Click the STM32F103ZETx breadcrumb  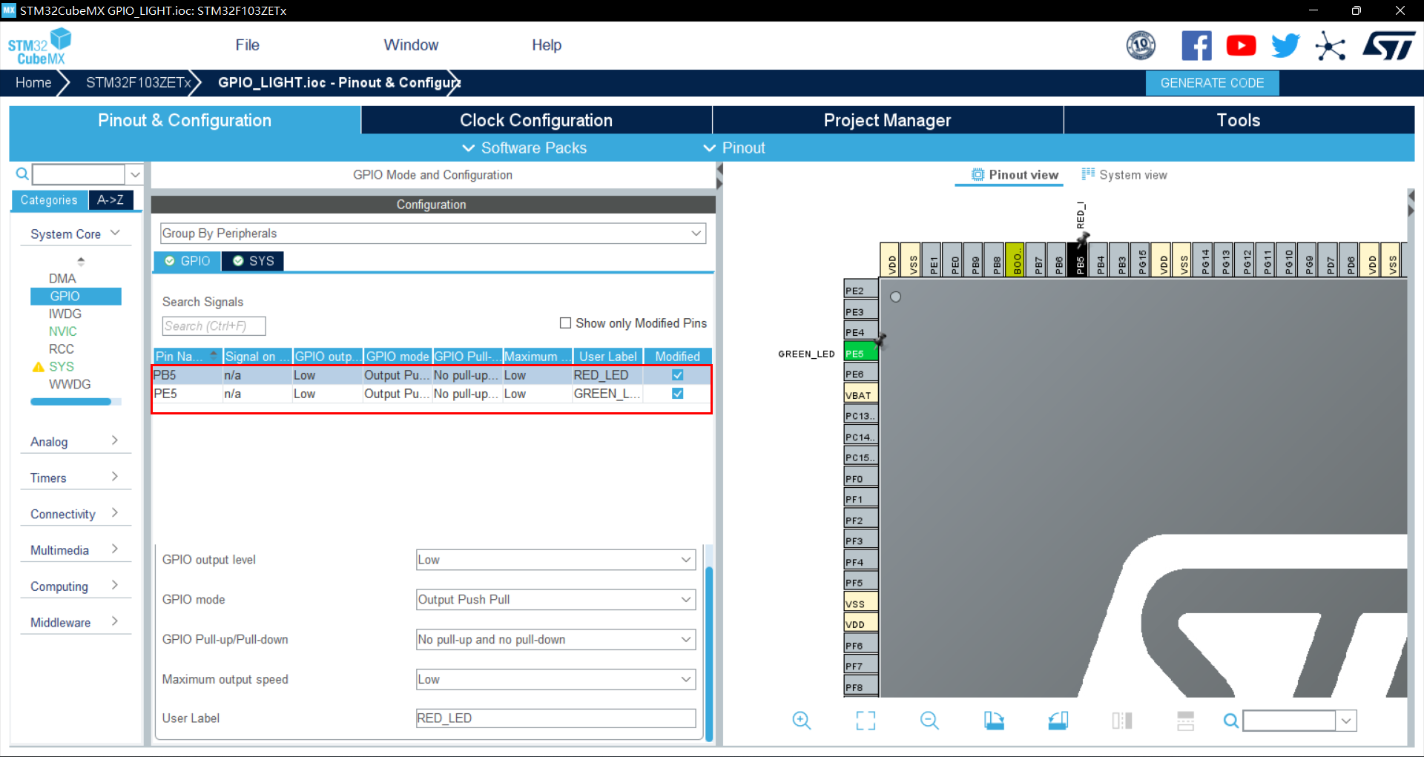tap(139, 82)
